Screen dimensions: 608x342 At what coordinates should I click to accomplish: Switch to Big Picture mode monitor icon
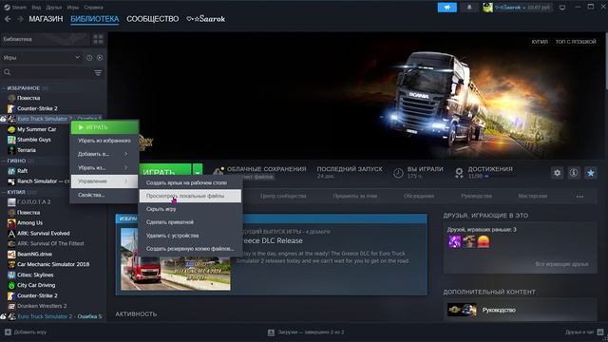[x=562, y=8]
